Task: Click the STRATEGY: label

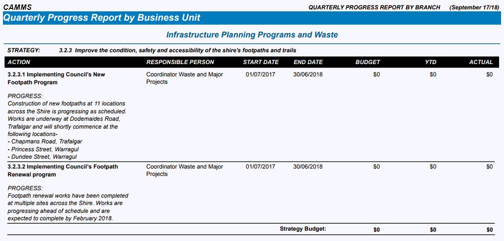Action: tap(23, 50)
